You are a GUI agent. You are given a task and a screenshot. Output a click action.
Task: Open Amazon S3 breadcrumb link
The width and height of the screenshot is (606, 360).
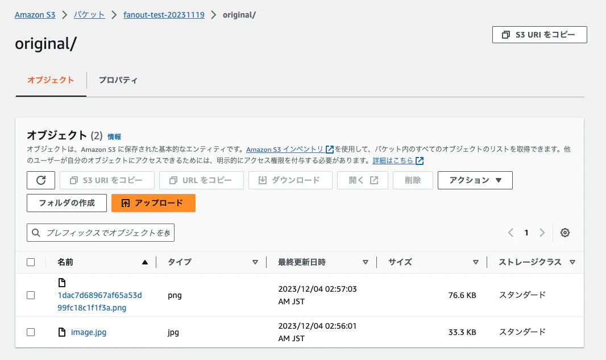tap(35, 15)
